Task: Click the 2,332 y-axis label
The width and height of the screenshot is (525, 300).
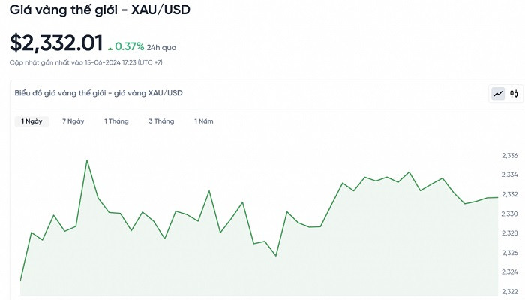Action: pyautogui.click(x=510, y=195)
